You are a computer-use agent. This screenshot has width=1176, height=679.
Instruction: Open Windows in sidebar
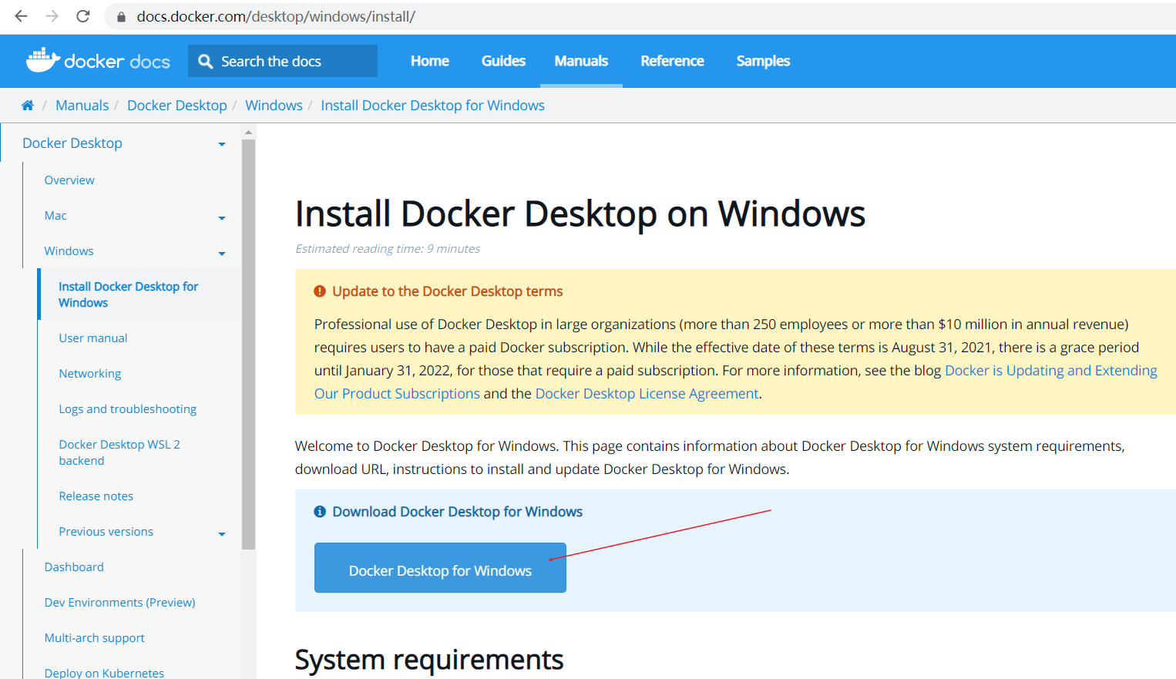tap(69, 251)
